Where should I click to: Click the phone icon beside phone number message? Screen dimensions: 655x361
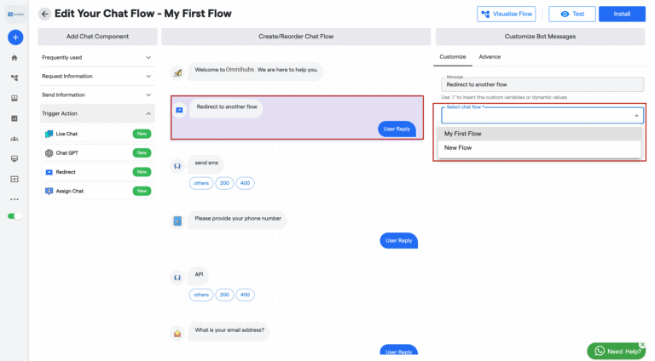click(x=177, y=221)
